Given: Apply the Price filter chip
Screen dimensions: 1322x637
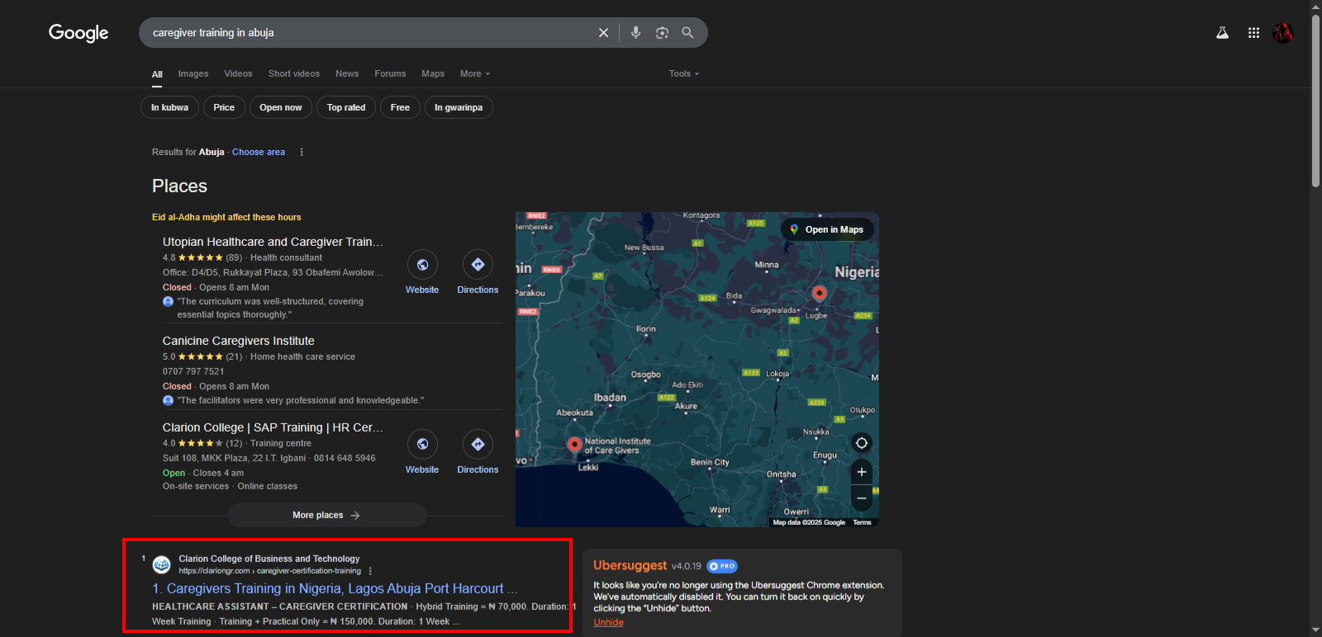Looking at the screenshot, I should (x=224, y=107).
